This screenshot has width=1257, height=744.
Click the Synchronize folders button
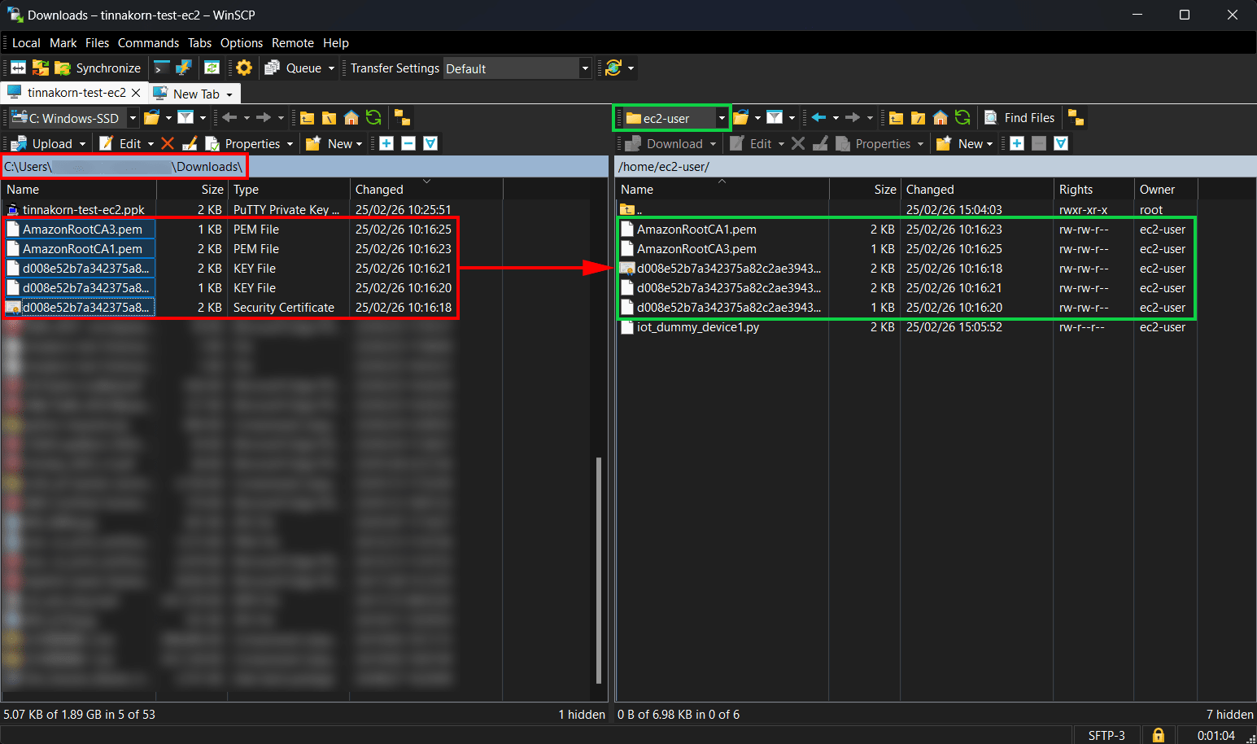(98, 68)
